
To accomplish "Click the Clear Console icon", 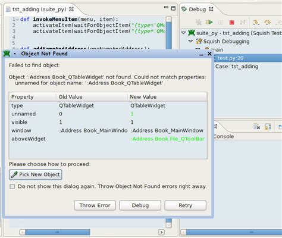I will coord(256,127).
